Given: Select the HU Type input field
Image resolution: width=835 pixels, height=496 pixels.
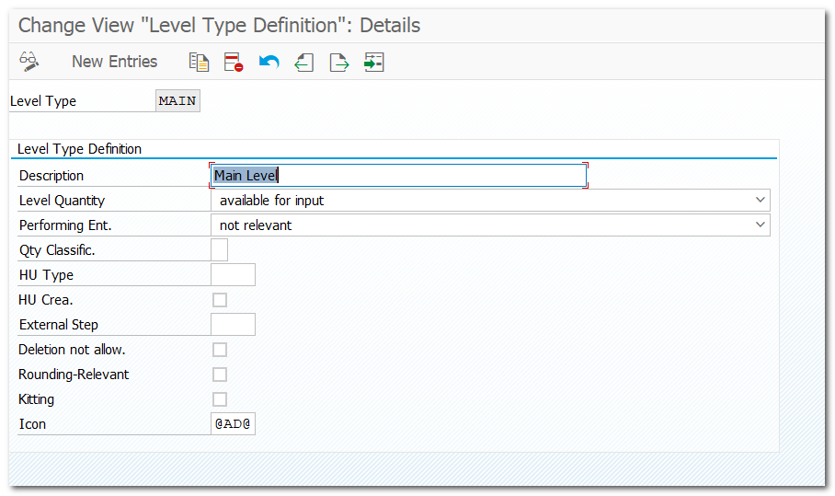Looking at the screenshot, I should [x=233, y=274].
